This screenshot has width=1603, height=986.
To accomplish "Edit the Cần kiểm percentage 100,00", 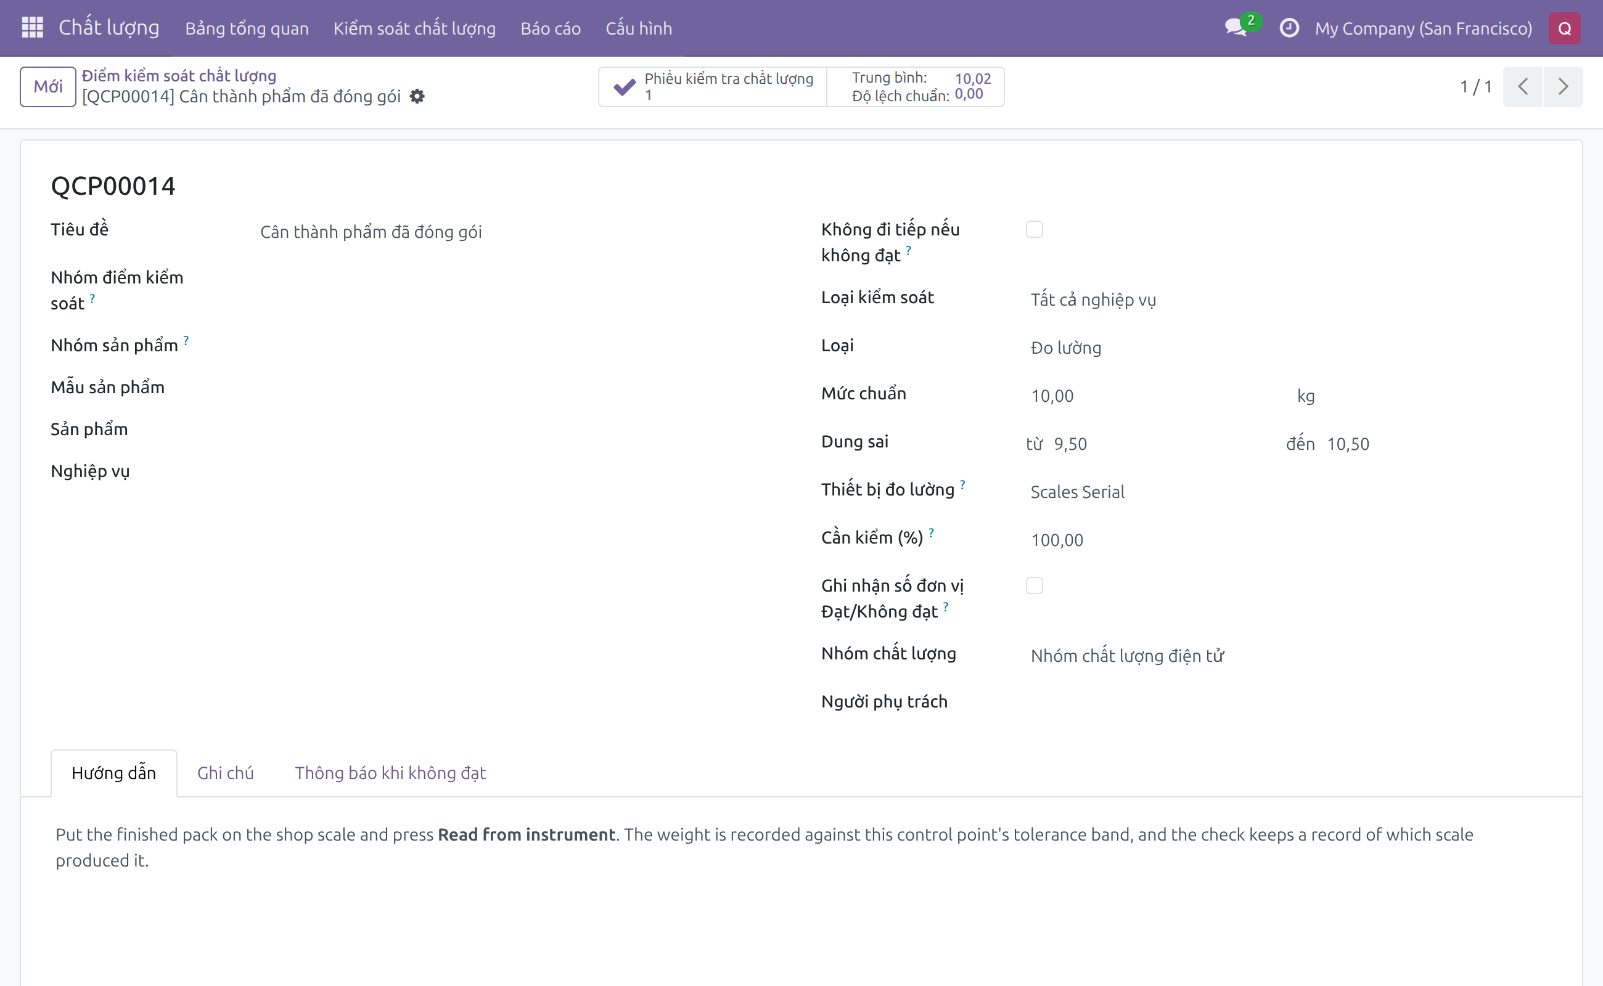I will pyautogui.click(x=1289, y=540).
